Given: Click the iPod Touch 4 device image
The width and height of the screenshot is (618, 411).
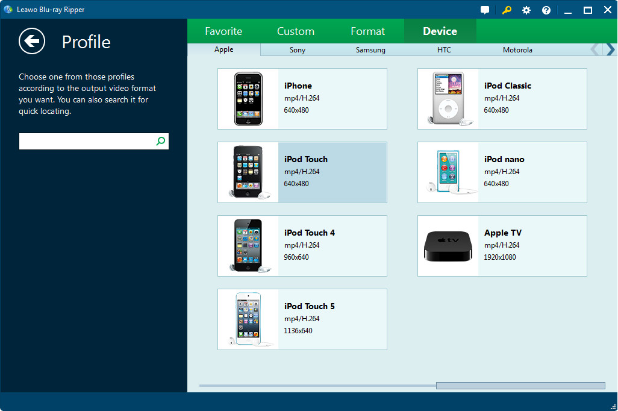Looking at the screenshot, I should click(x=249, y=246).
